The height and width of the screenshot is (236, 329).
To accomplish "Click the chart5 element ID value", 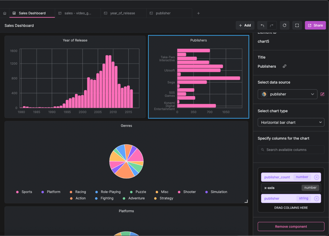I will click(263, 42).
